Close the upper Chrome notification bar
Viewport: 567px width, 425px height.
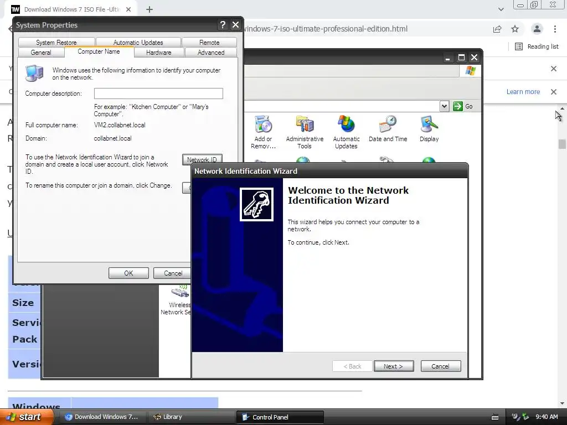[554, 69]
